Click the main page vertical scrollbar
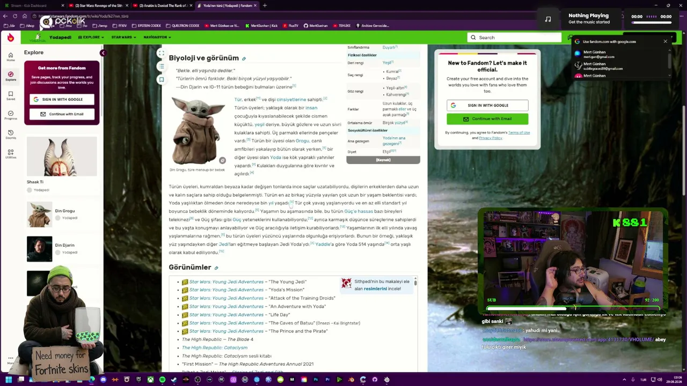 [684, 150]
